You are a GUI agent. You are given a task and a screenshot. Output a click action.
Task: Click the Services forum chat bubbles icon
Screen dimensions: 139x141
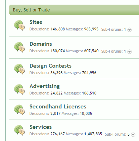coord(19,130)
